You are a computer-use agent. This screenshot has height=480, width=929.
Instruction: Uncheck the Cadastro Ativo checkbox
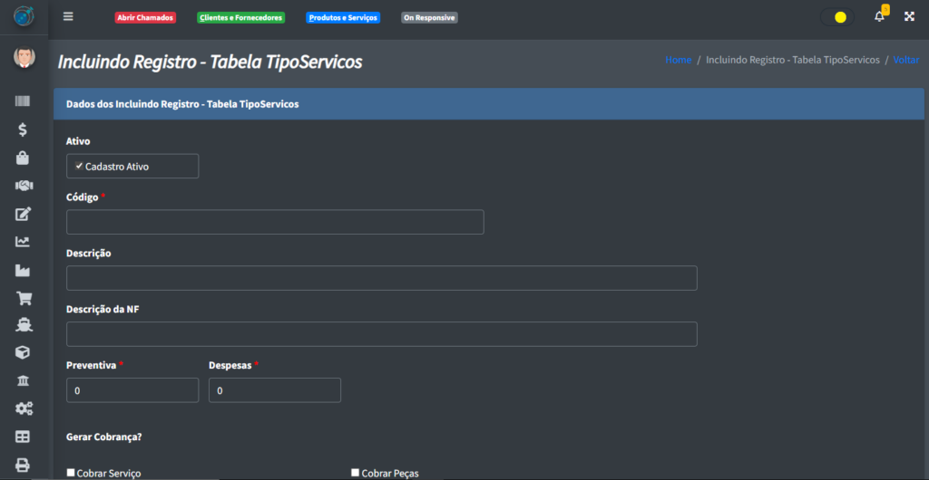click(x=79, y=167)
